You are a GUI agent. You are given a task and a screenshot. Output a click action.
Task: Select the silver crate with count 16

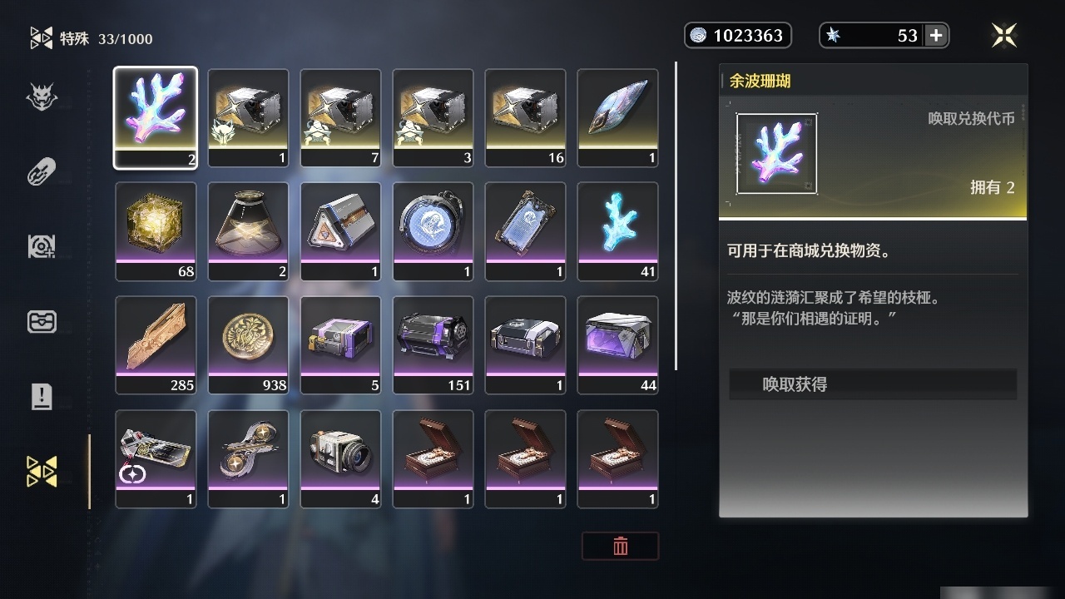(x=525, y=118)
